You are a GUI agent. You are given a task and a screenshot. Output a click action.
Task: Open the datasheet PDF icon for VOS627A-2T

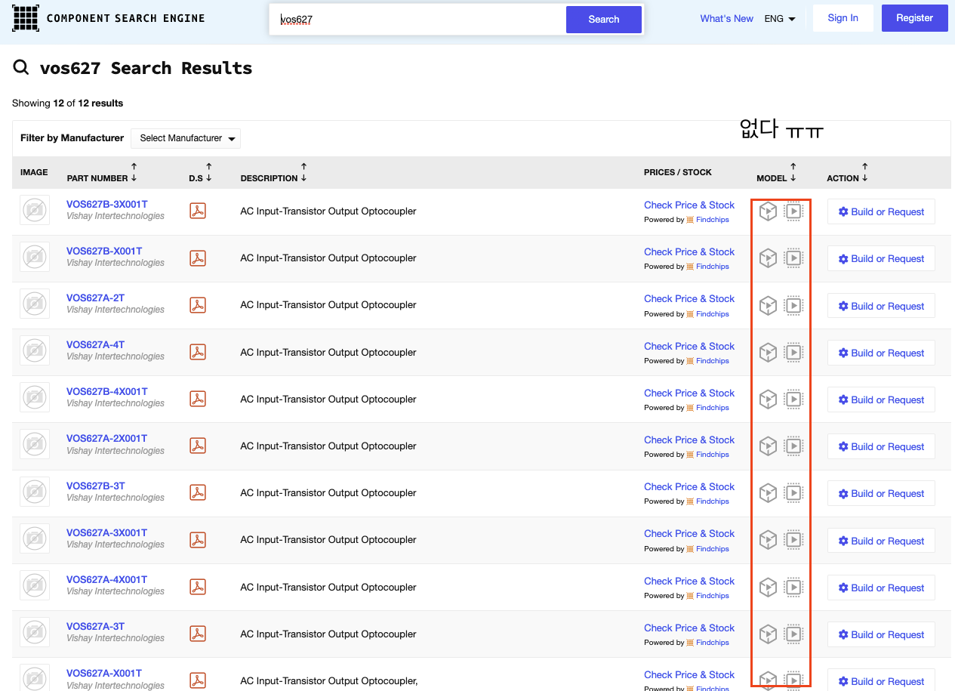[198, 305]
